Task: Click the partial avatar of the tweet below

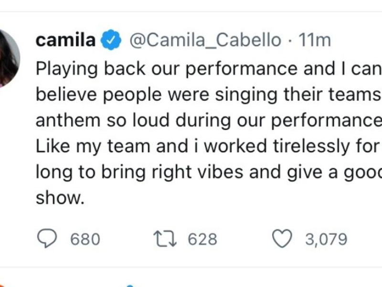Action: 3,286
